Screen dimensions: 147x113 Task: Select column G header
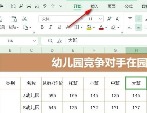115,50
